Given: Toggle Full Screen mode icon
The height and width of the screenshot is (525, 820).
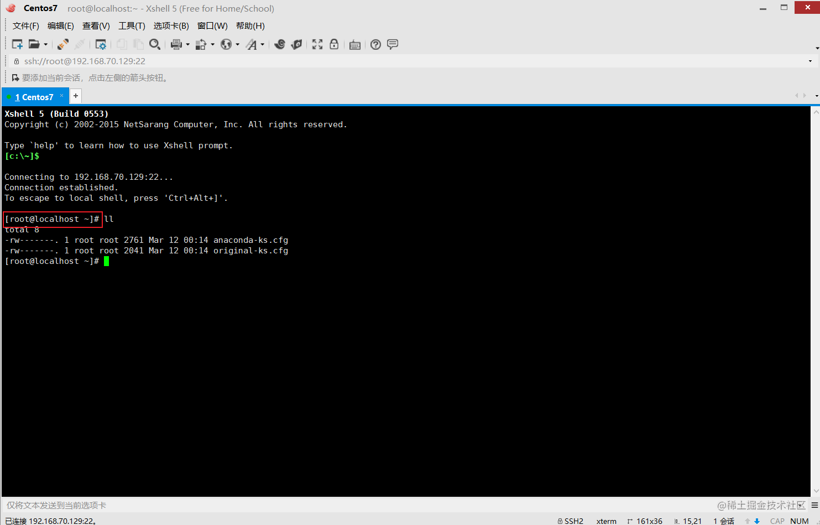Looking at the screenshot, I should coord(317,44).
